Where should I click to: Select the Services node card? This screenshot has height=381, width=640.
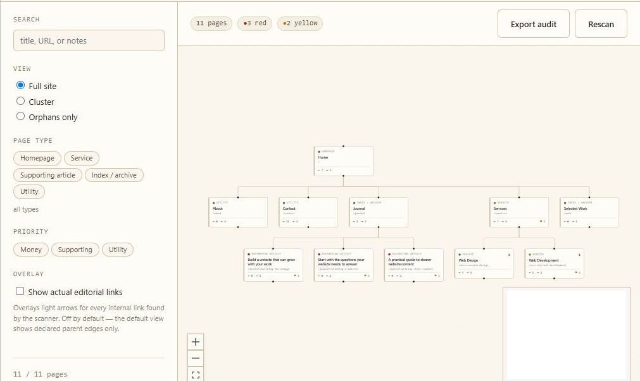pos(519,212)
